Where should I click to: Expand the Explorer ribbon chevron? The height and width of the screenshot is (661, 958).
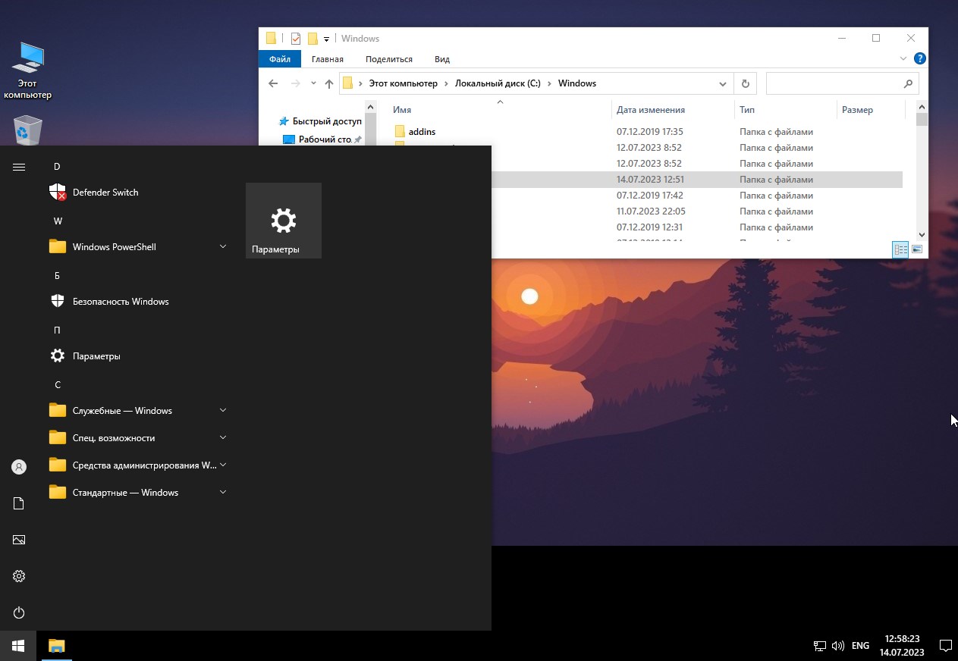click(903, 58)
